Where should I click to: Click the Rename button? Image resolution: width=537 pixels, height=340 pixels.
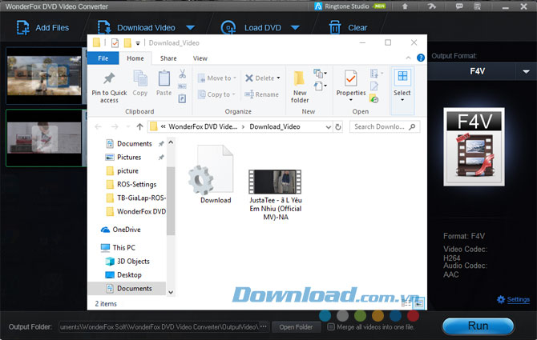point(261,94)
